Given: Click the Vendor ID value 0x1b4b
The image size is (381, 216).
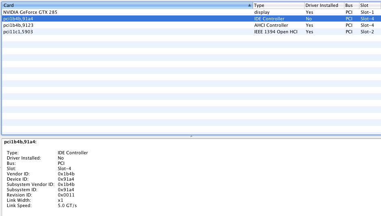Looking at the screenshot, I should pyautogui.click(x=66, y=174).
